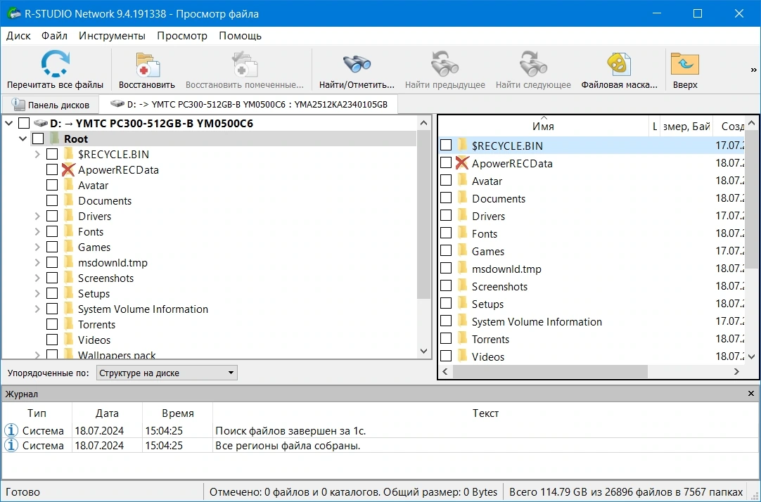Image resolution: width=761 pixels, height=502 pixels.
Task: Check the D: drive checkbox in tree
Action: pos(24,123)
